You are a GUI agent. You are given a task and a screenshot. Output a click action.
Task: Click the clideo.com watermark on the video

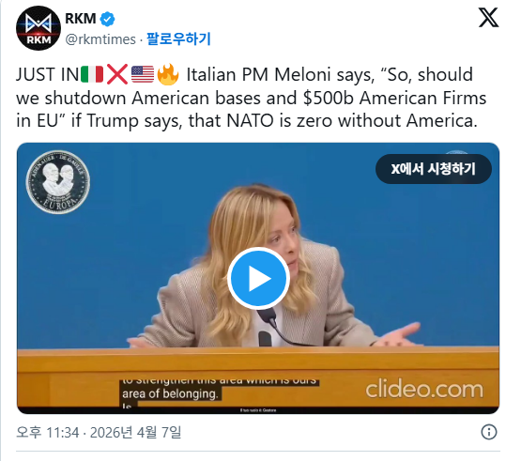click(424, 390)
